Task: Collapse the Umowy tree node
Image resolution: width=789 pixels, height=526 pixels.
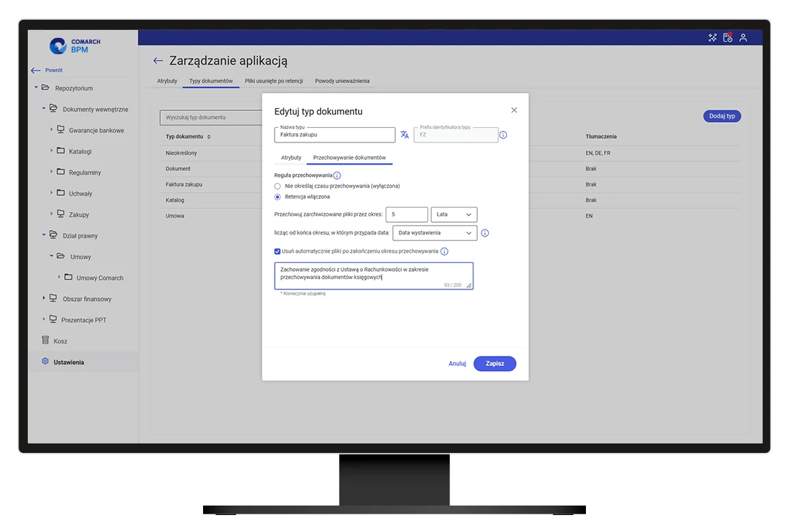Action: (x=51, y=256)
